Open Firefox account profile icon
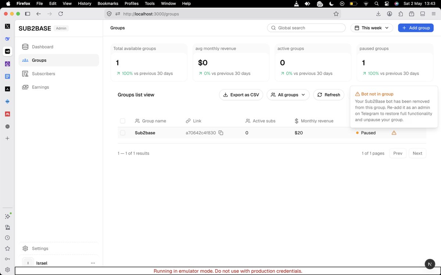441x275 pixels. (x=390, y=14)
